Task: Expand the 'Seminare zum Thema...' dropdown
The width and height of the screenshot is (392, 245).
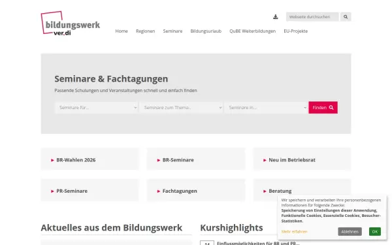Action: (181, 108)
